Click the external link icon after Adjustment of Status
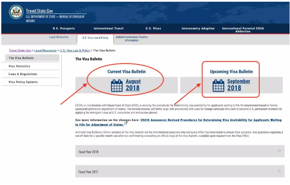The width and height of the screenshot is (290, 185). coord(126,124)
